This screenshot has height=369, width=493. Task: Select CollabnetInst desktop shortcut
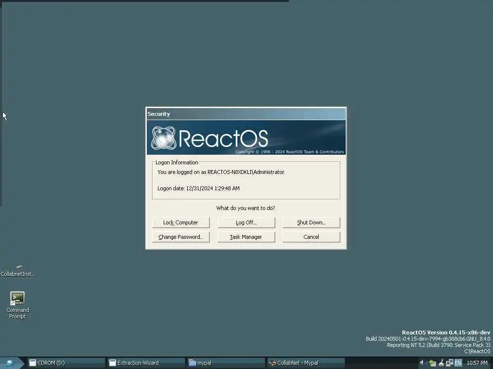point(18,271)
